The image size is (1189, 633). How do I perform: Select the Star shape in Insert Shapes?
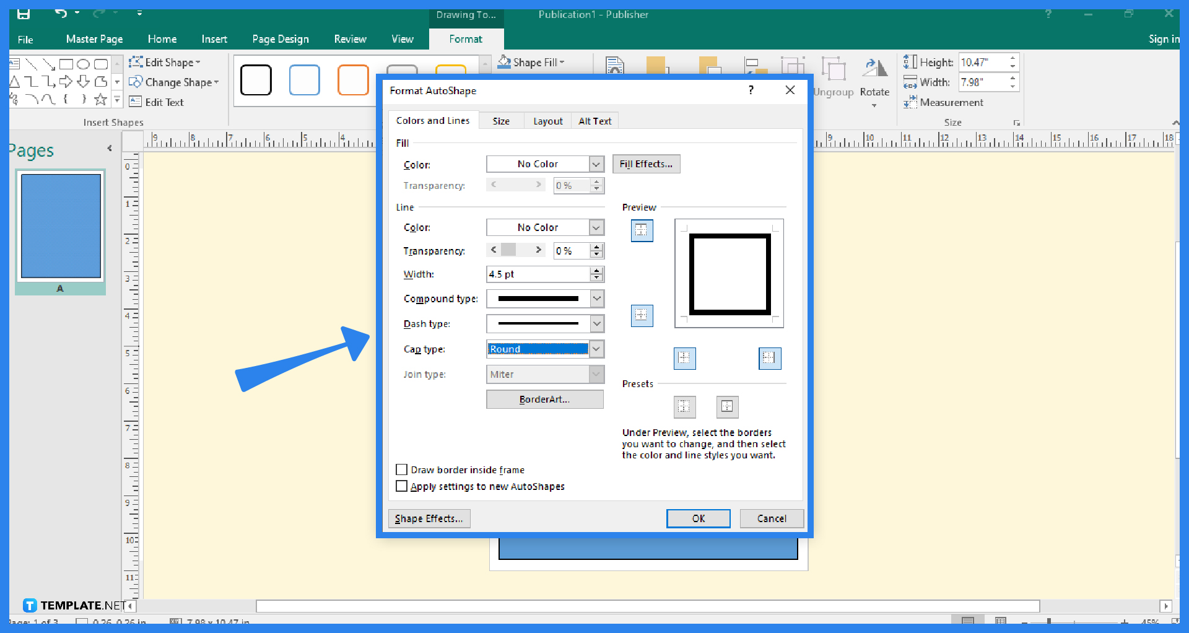(x=101, y=98)
